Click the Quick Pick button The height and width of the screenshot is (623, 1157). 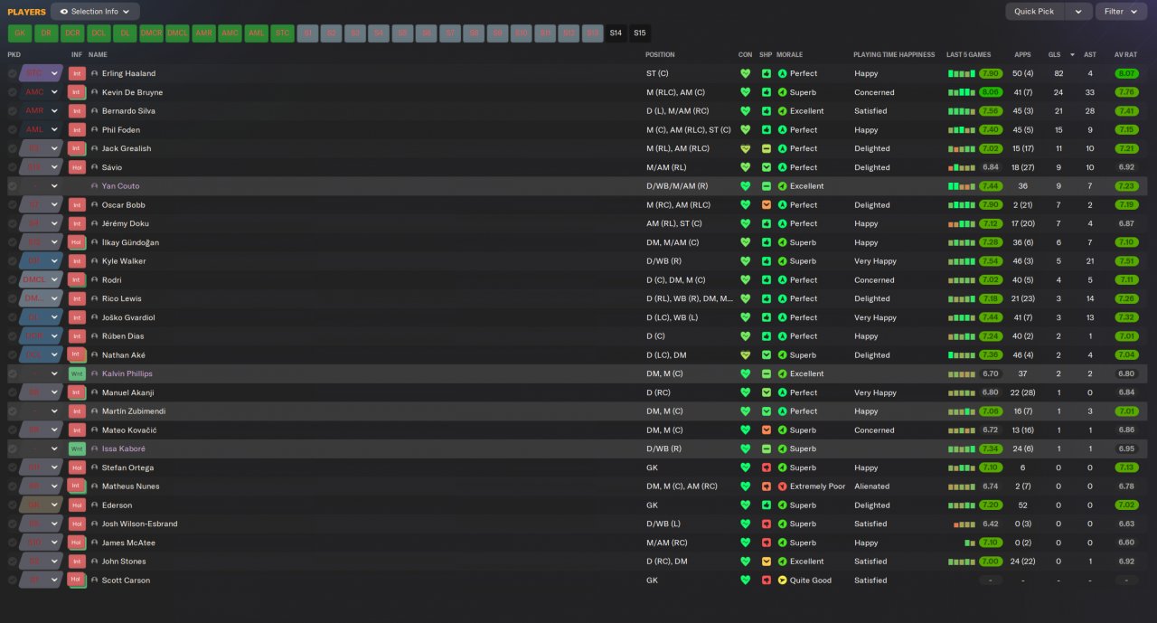tap(1034, 12)
